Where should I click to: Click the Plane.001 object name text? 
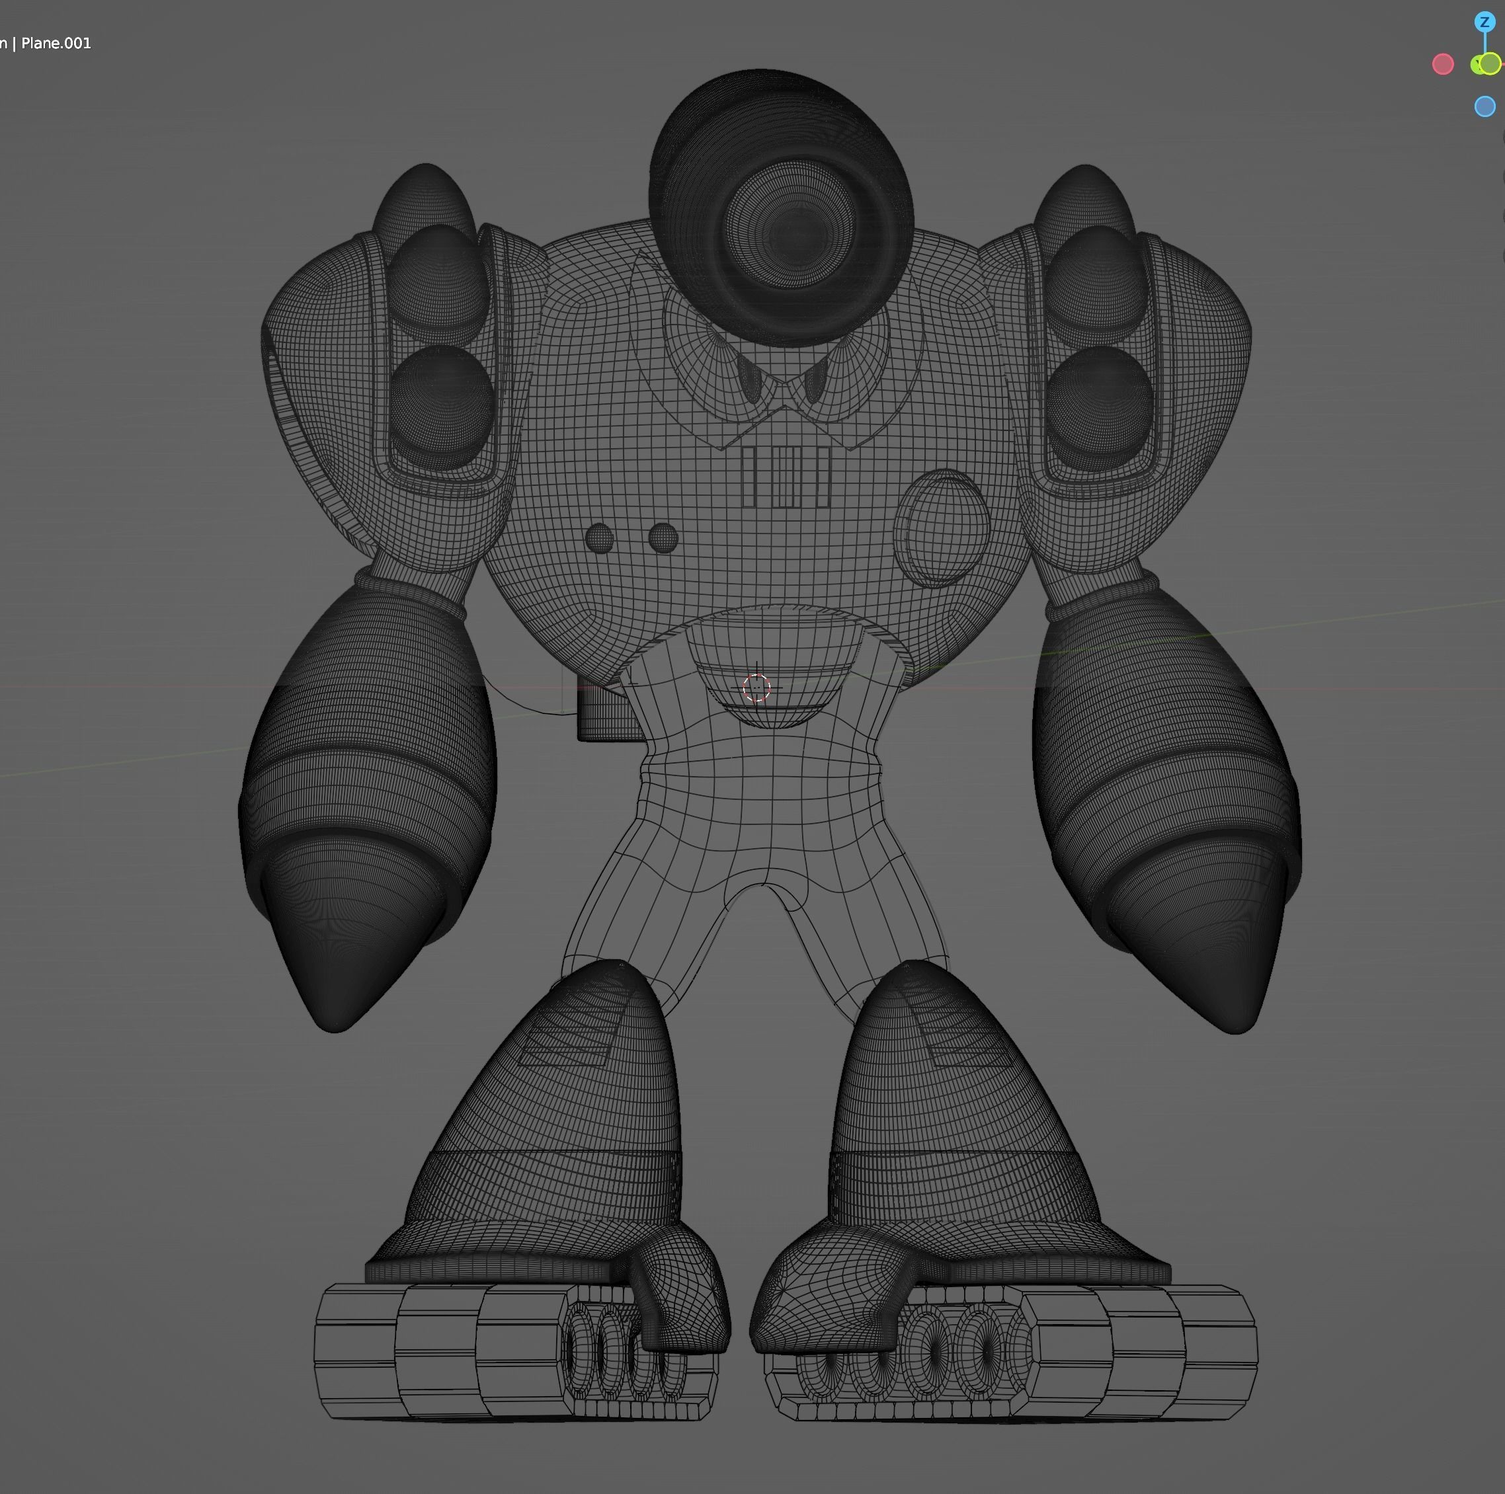click(56, 43)
